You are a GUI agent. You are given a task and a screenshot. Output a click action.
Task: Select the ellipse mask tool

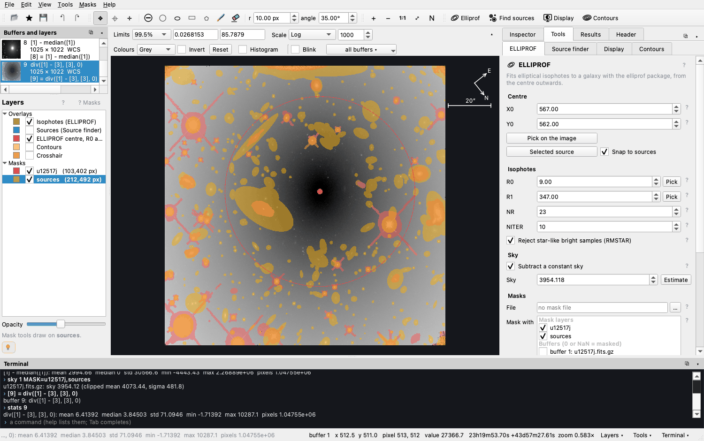[177, 18]
